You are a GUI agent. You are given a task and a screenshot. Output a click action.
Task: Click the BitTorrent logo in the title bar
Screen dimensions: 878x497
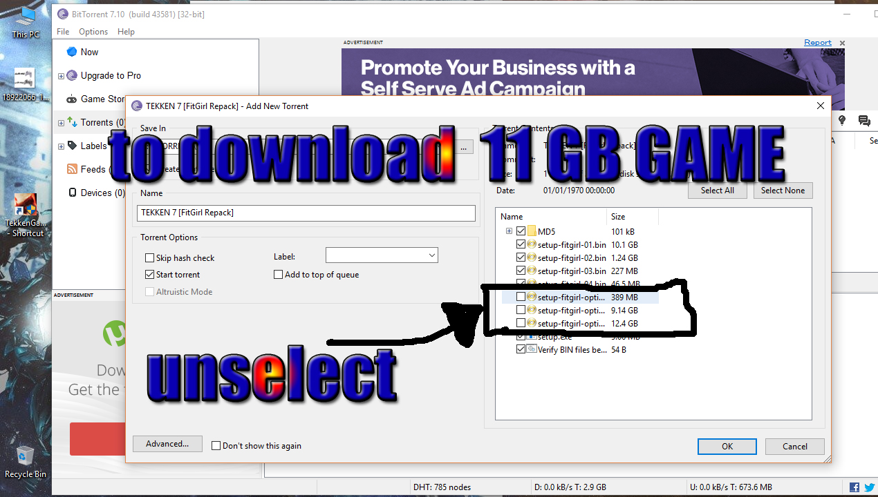(x=63, y=14)
